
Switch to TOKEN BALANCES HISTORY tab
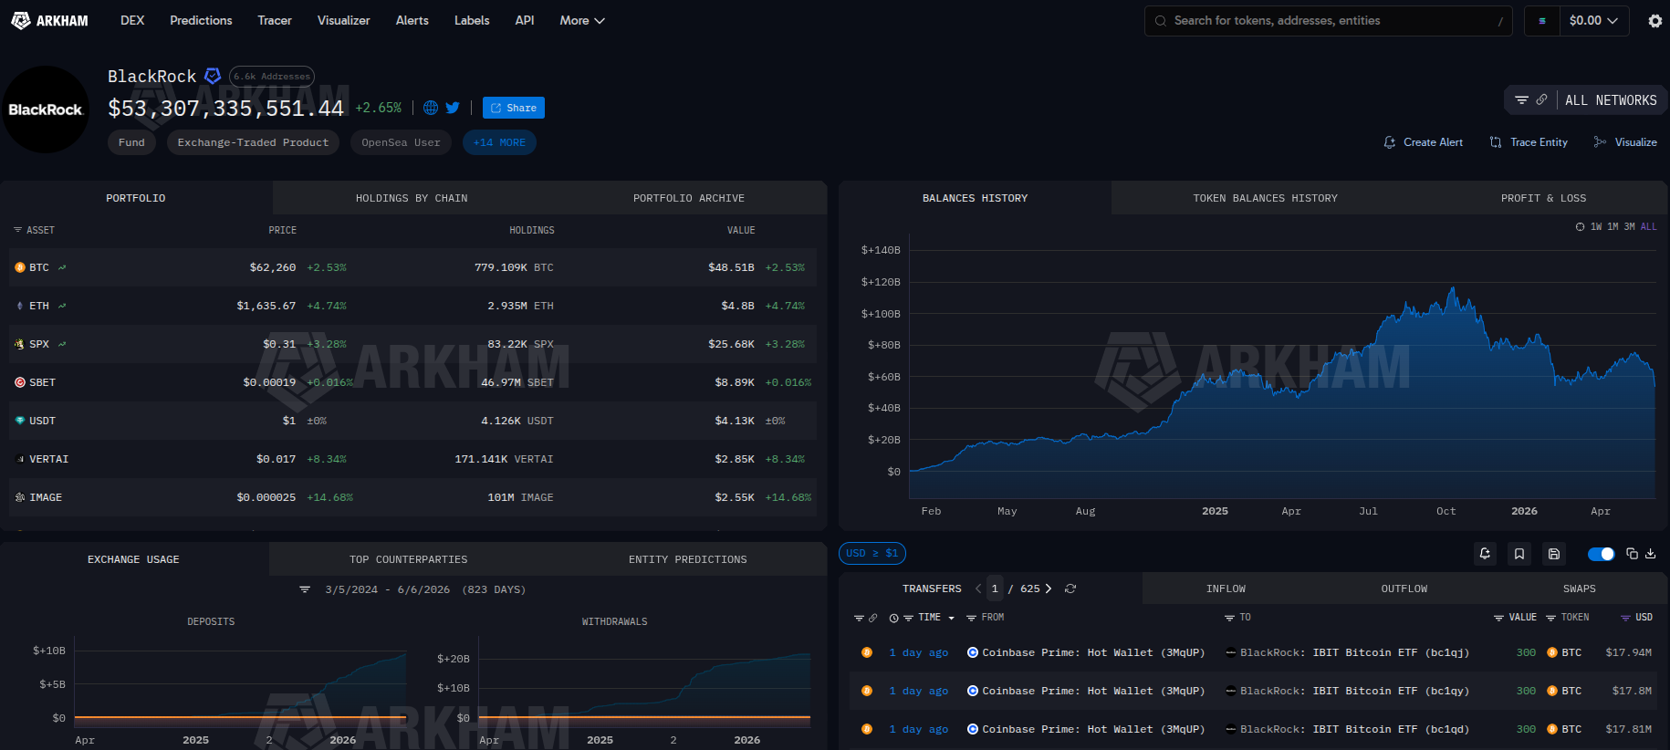(1266, 198)
